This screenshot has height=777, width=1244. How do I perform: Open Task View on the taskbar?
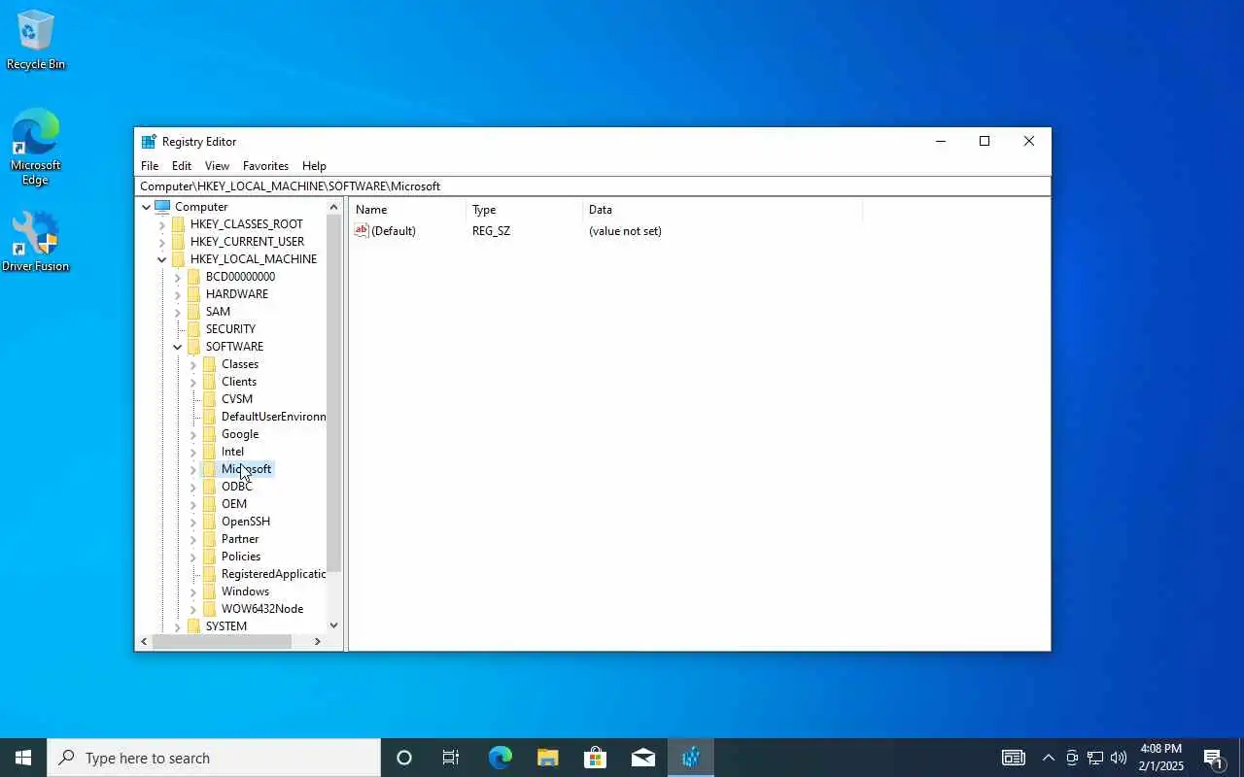[451, 758]
